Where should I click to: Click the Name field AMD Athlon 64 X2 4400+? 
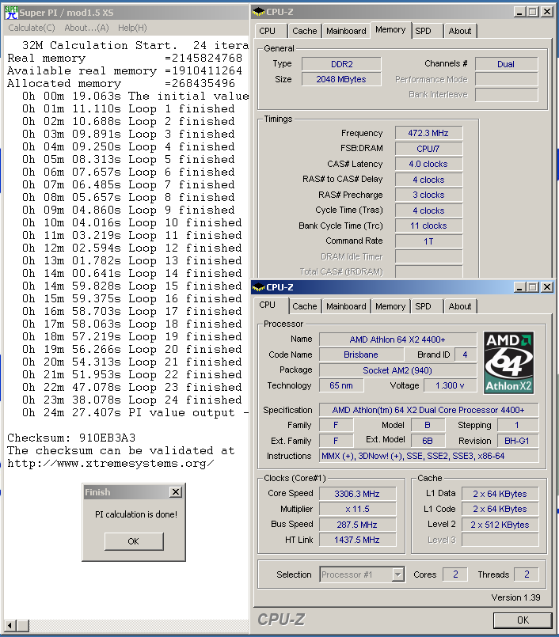[397, 339]
